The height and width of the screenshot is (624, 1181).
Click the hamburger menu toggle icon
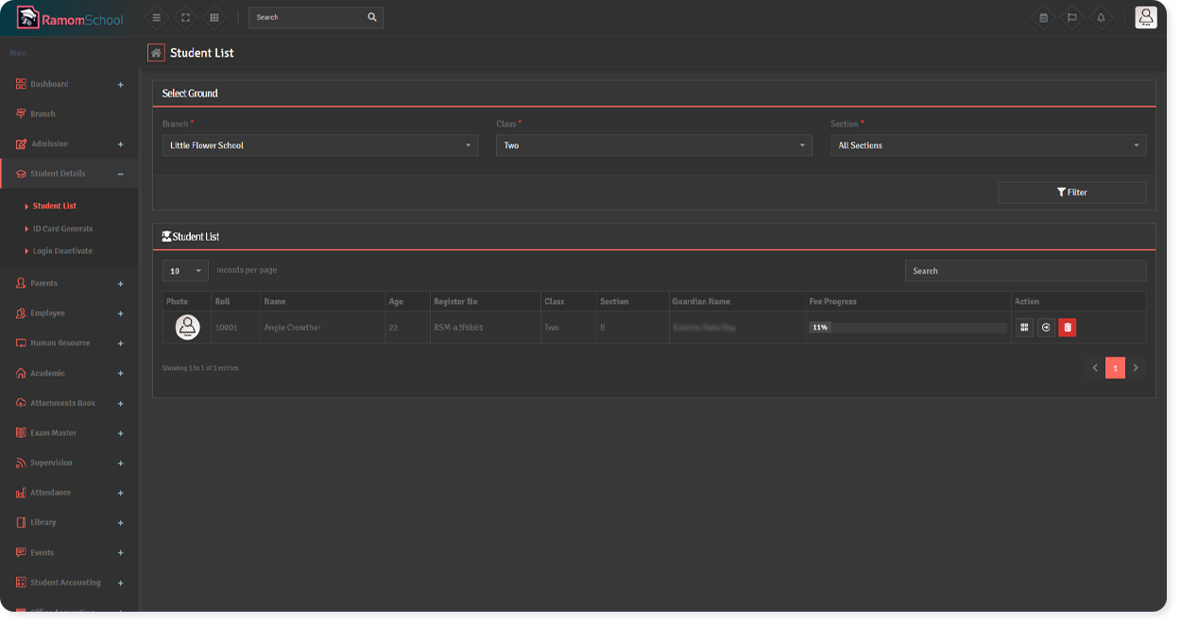[x=157, y=17]
